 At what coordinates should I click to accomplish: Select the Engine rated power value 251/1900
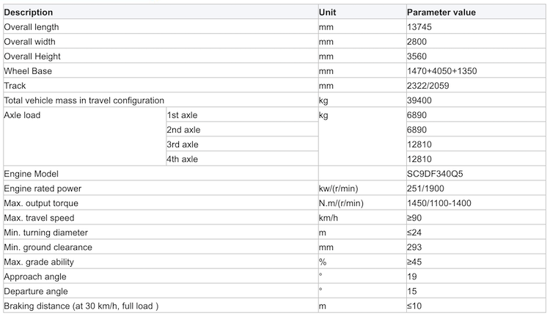425,188
